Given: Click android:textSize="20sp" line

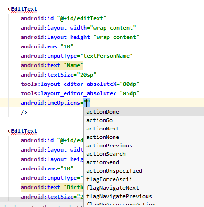Looking at the screenshot, I should (x=58, y=75).
